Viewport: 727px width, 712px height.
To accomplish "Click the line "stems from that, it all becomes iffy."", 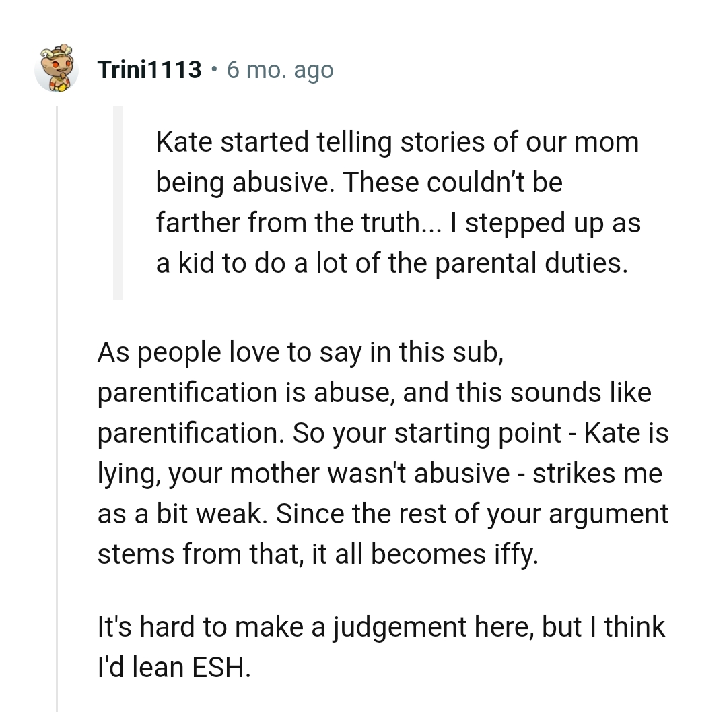I will pyautogui.click(x=319, y=554).
